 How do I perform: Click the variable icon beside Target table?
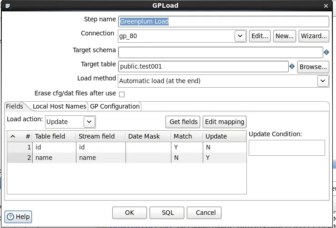click(x=291, y=66)
